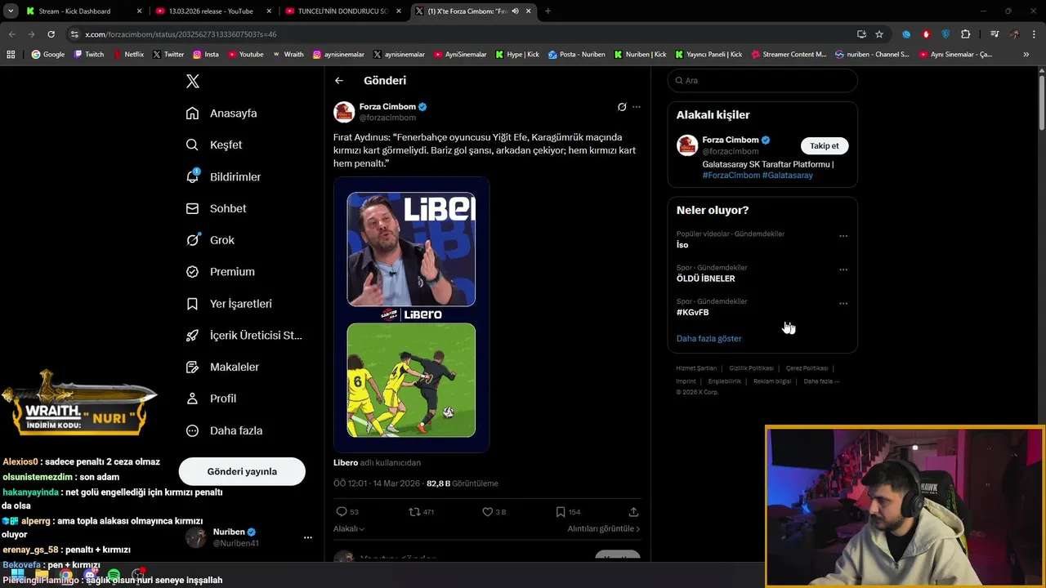Open the Netflix bookmark
Image resolution: width=1046 pixels, height=588 pixels.
(128, 55)
